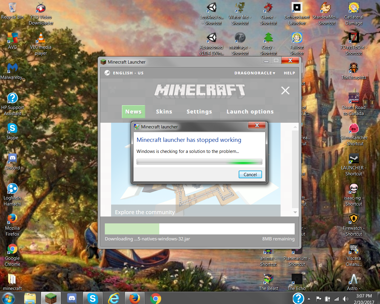Screen dimensions: 380x304
Task: Open Fallout Shelter icon
Action: pyautogui.click(x=297, y=44)
